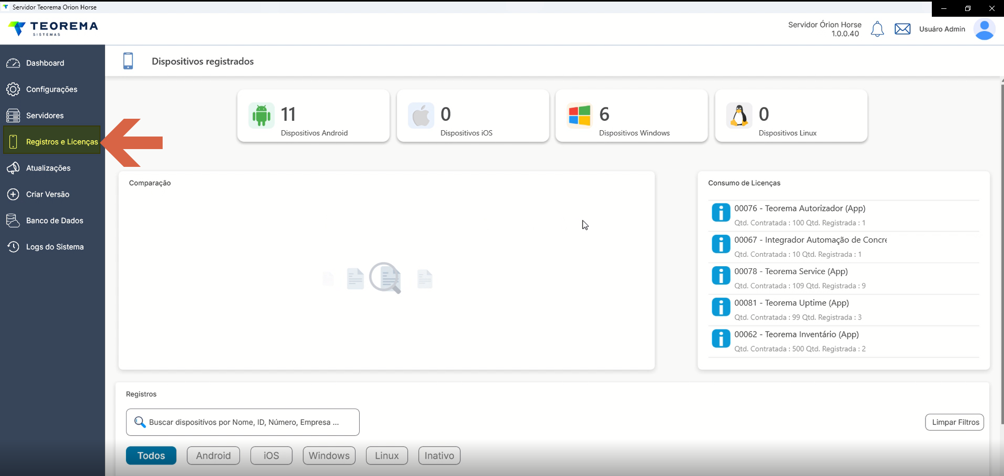Click the search magnifier icon in Registros
This screenshot has height=476, width=1004.
(x=140, y=422)
